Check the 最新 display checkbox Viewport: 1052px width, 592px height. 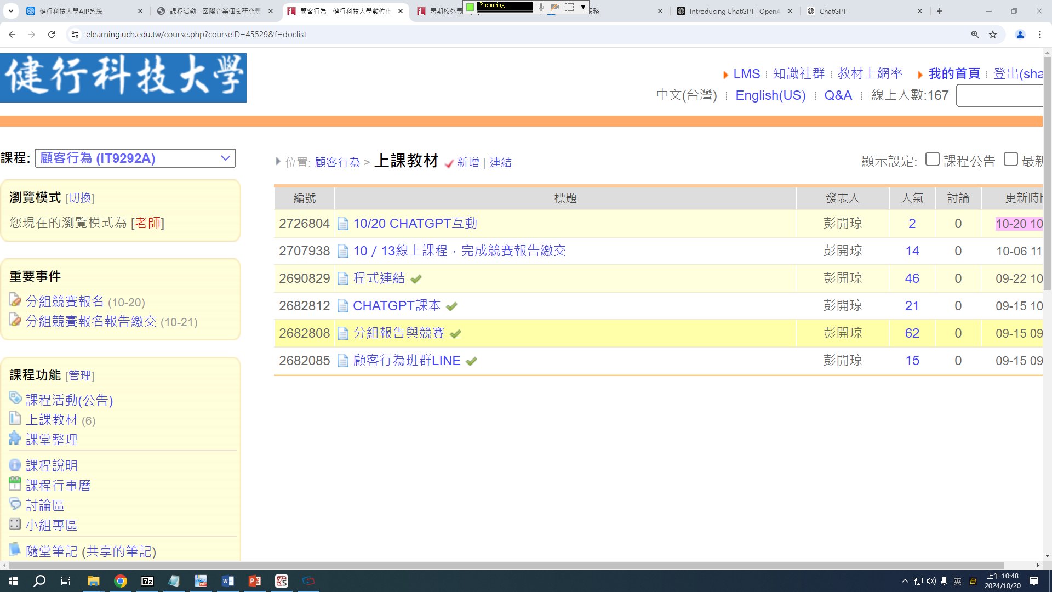click(x=1011, y=159)
